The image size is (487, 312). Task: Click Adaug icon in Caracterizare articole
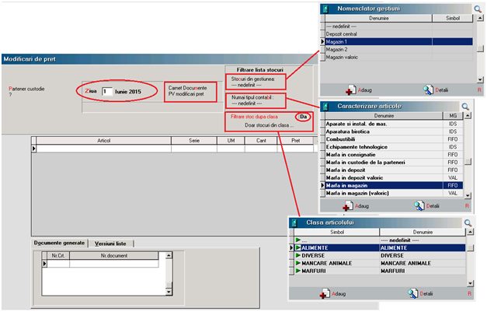click(x=349, y=206)
